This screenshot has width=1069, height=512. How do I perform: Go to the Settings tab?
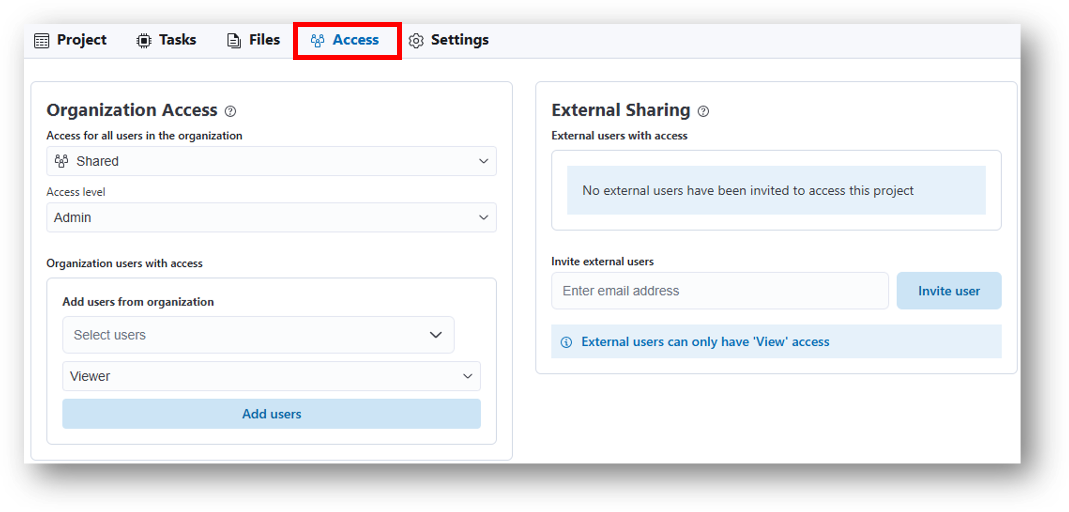pyautogui.click(x=448, y=40)
